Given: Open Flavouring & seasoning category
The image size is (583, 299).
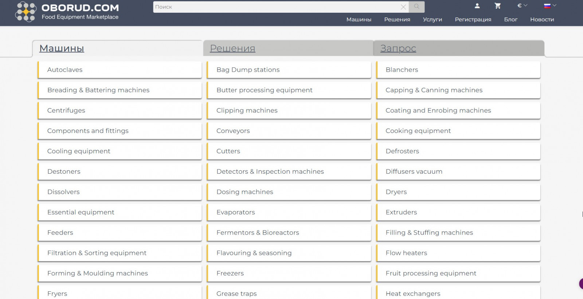Looking at the screenshot, I should (289, 253).
